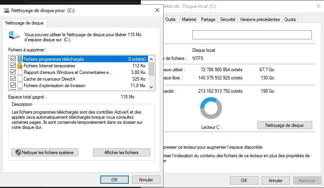Click the Disk Cleanup title bar icon
324x188 pixels.
[6, 10]
